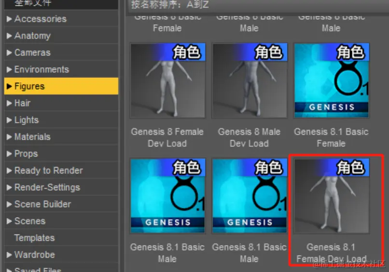Select the Wardrobe category label

click(x=34, y=255)
